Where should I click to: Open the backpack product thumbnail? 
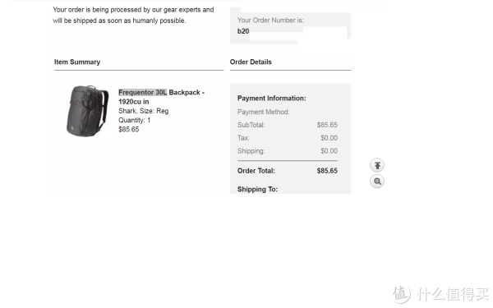87,111
